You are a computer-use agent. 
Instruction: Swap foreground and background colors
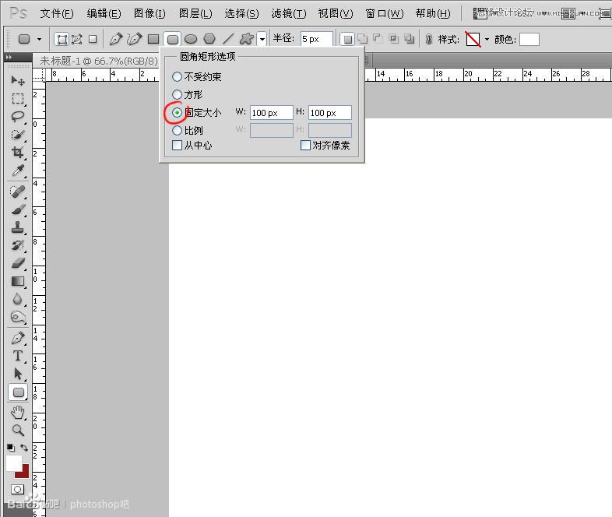point(24,448)
